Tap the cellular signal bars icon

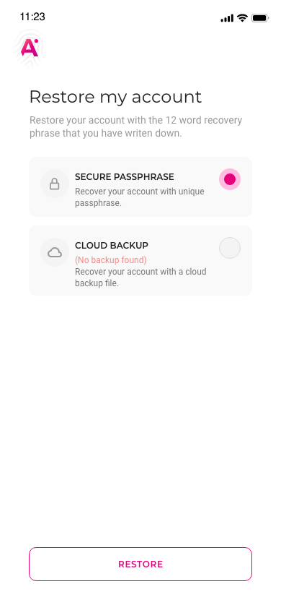tap(227, 18)
